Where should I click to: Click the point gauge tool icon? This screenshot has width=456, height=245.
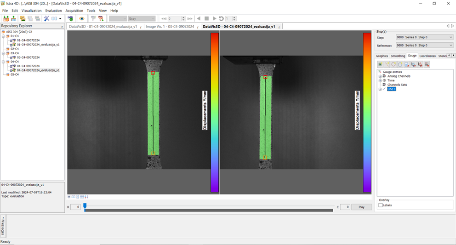click(x=380, y=64)
